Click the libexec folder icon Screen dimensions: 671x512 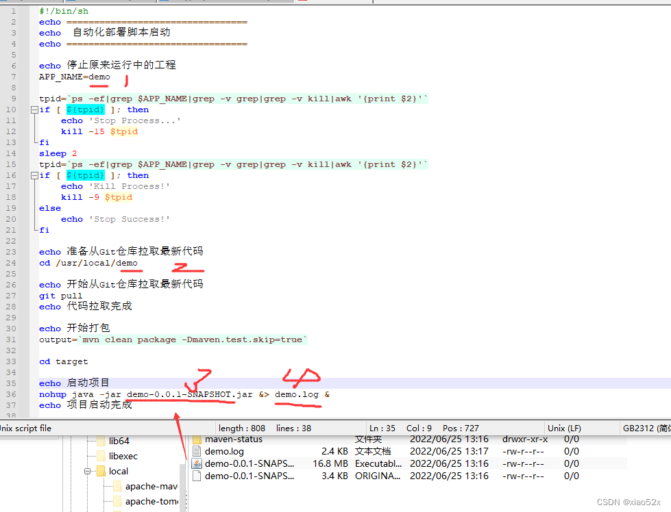101,456
